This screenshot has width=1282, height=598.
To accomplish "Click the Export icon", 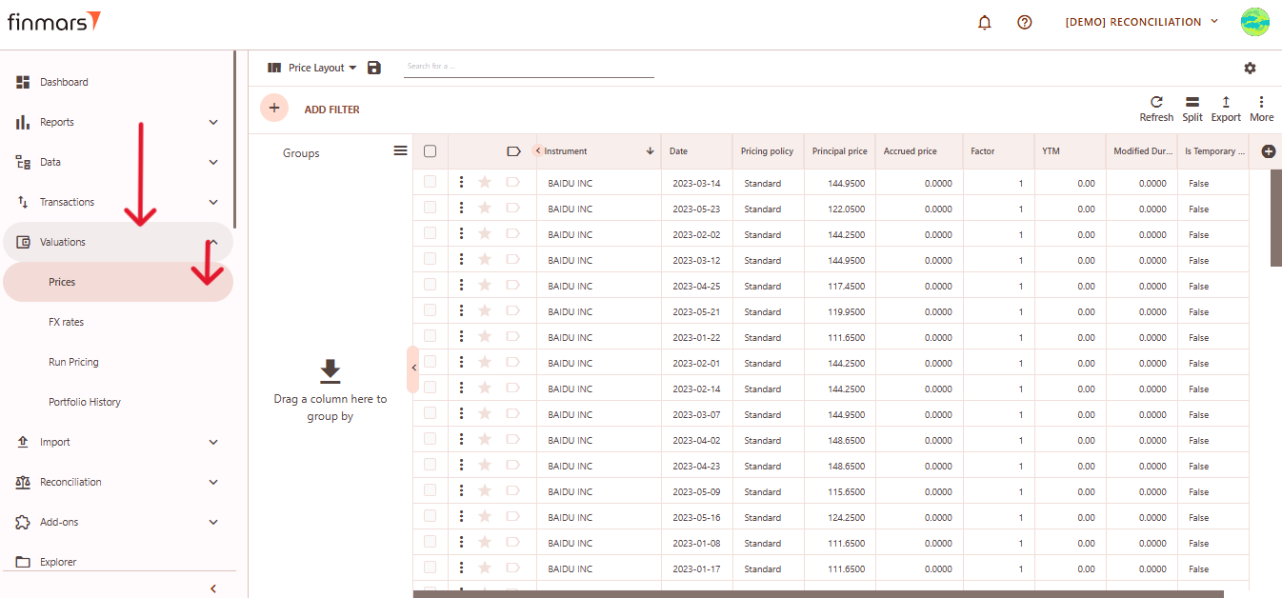I will (1226, 109).
